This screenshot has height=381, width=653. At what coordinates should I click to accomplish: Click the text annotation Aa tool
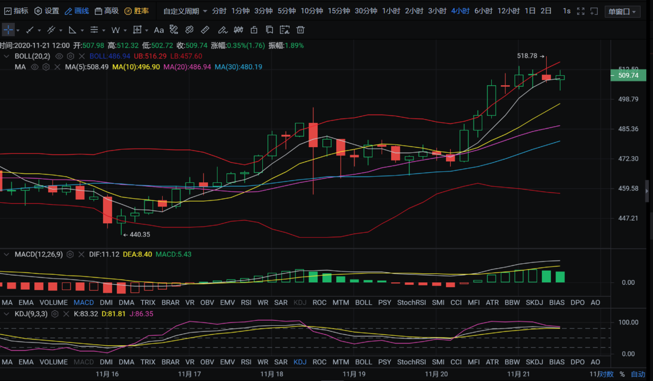[159, 30]
